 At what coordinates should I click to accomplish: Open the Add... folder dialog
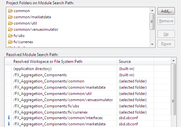click(166, 11)
